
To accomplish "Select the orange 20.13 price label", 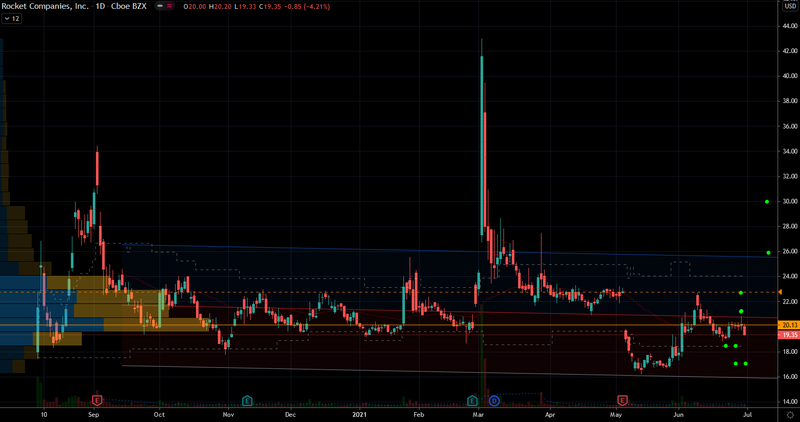I will [x=789, y=325].
